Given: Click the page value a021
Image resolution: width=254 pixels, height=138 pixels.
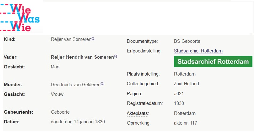Looking at the screenshot, I should coord(179,94).
